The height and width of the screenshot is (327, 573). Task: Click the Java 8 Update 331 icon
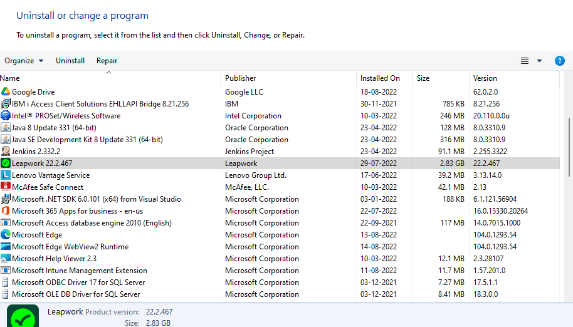point(6,128)
